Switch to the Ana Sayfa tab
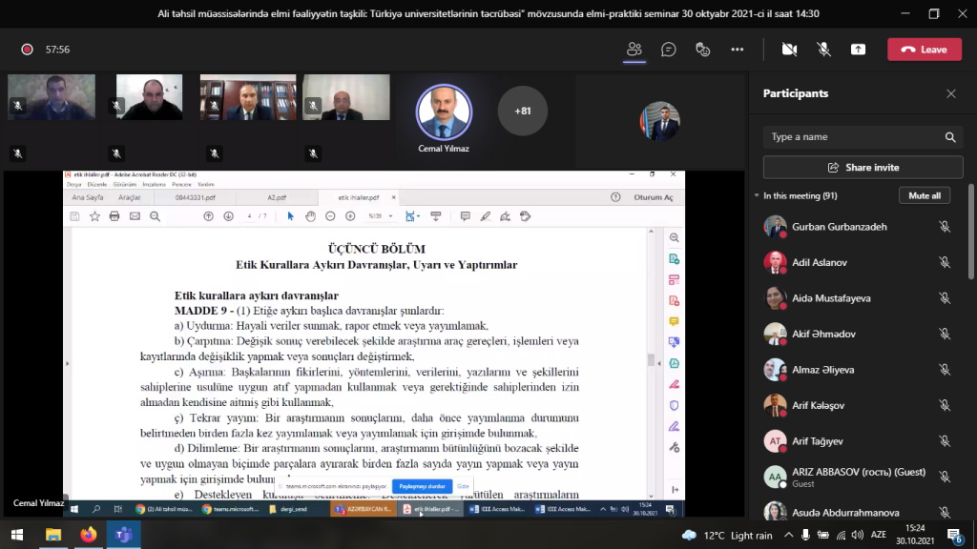 pyautogui.click(x=88, y=197)
